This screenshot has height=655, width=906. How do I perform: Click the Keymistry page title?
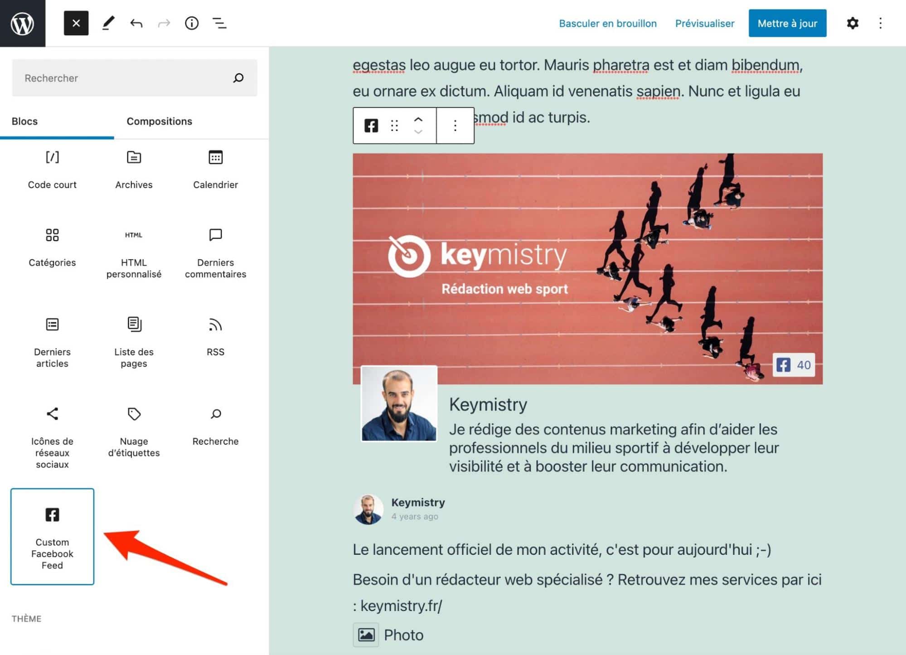click(488, 404)
